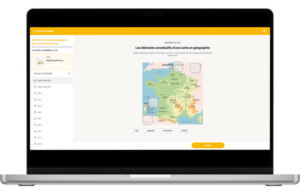Image resolution: width=300 pixels, height=194 pixels.
Task: Click the 4 min duration text
Action: (48, 57)
